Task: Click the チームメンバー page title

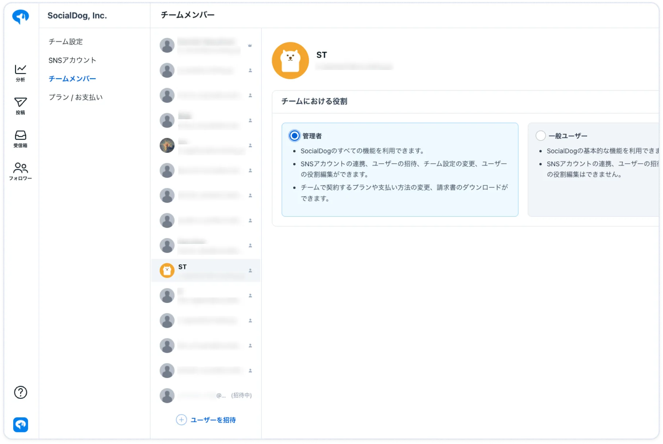Action: tap(188, 15)
